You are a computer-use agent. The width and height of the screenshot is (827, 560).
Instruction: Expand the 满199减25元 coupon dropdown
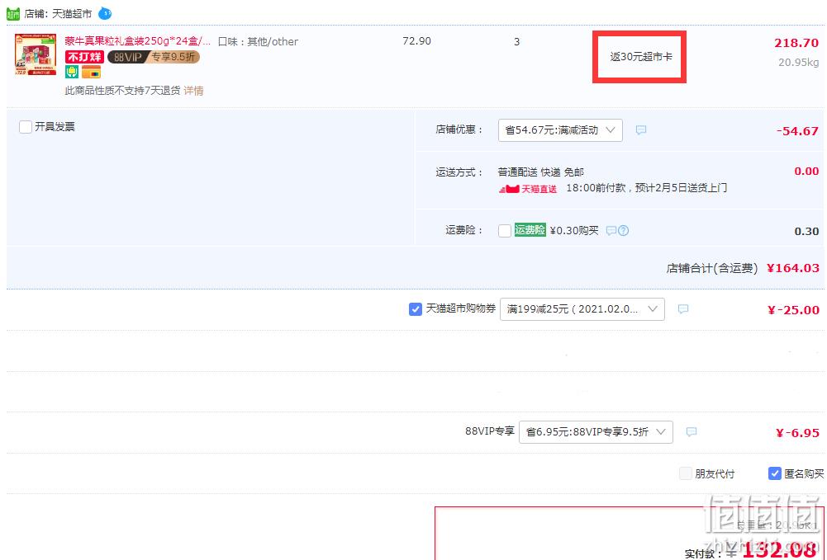point(582,309)
